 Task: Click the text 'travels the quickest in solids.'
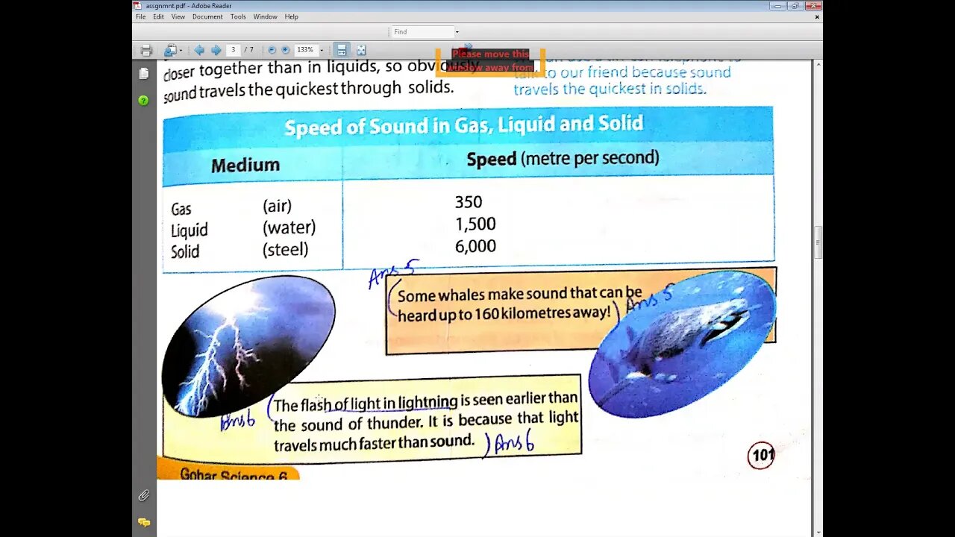pos(610,89)
